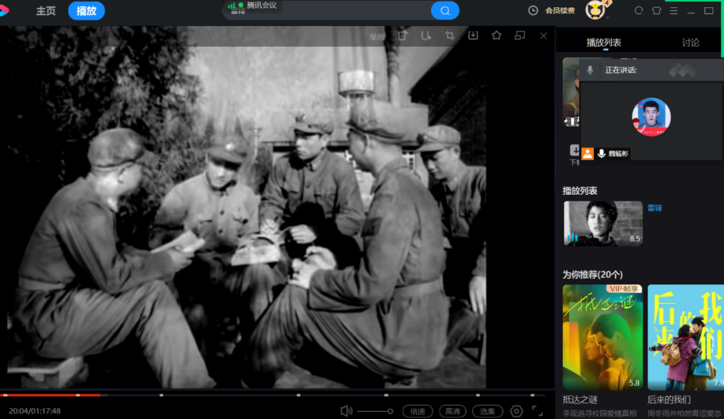Switch to the 讨论 tab
This screenshot has width=724, height=419.
690,43
